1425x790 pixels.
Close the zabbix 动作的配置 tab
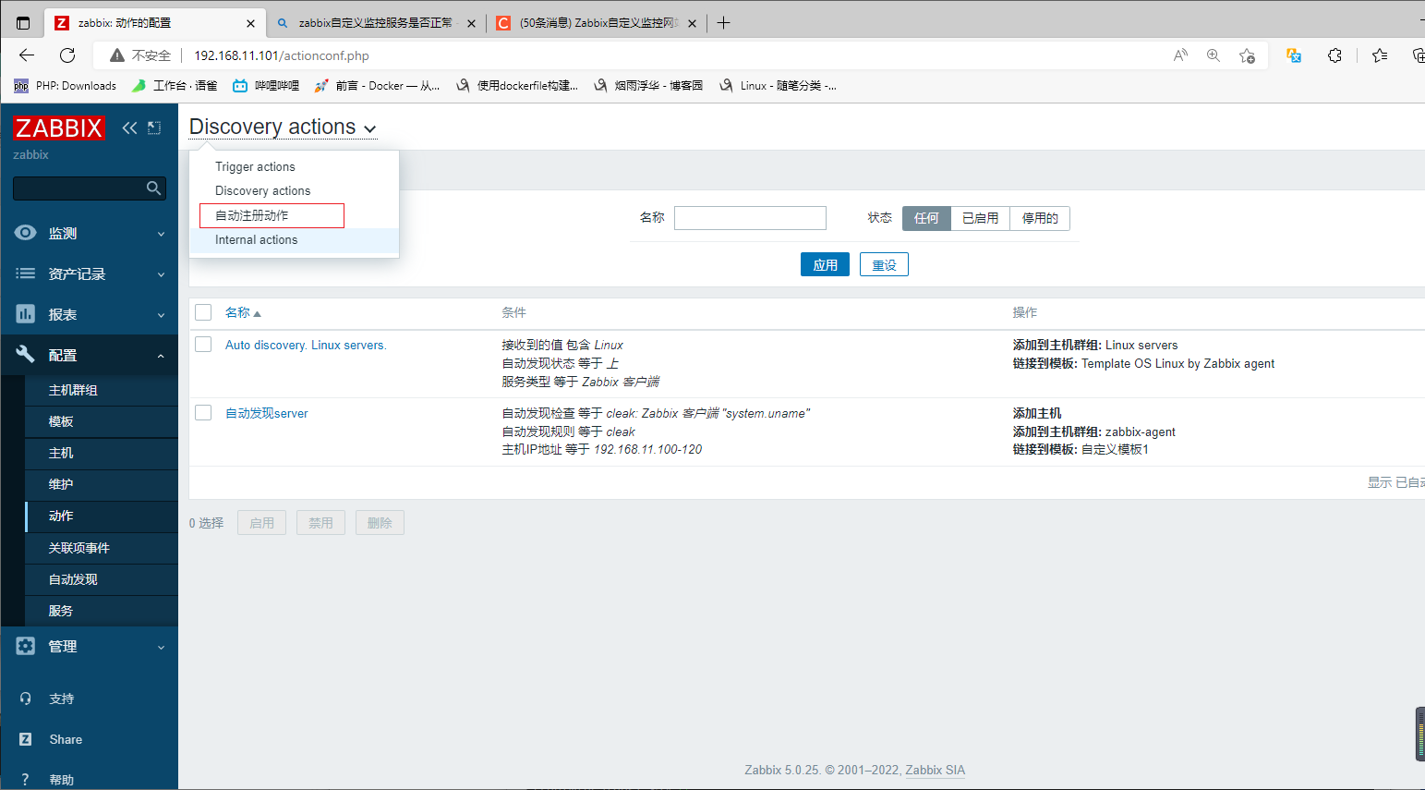pyautogui.click(x=250, y=23)
